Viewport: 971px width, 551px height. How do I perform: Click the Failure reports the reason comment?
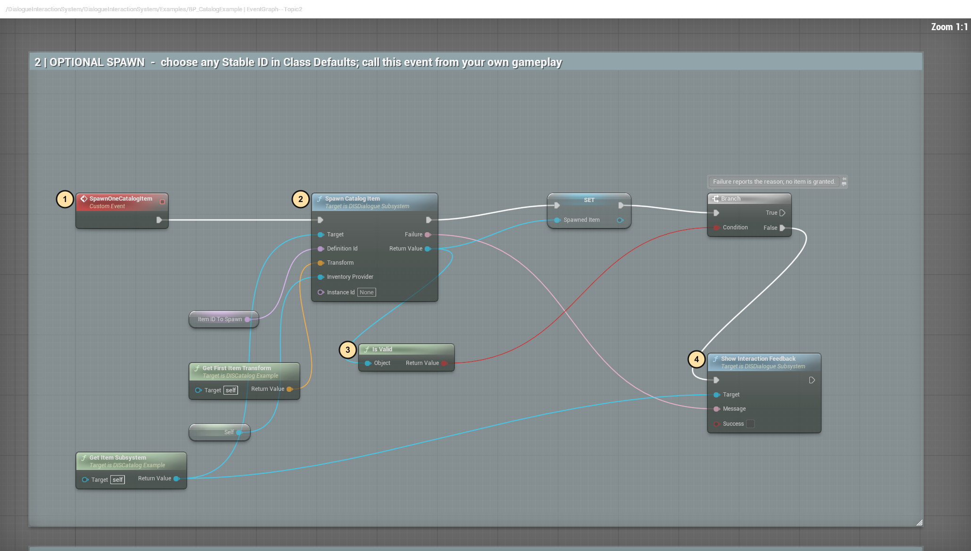(774, 182)
